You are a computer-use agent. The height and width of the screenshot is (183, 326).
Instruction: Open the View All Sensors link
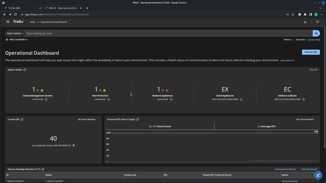(309, 169)
